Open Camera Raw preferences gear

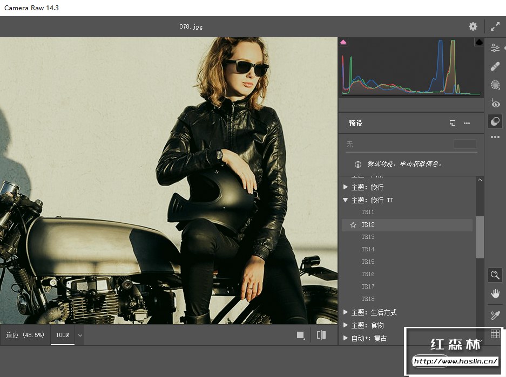tap(473, 26)
